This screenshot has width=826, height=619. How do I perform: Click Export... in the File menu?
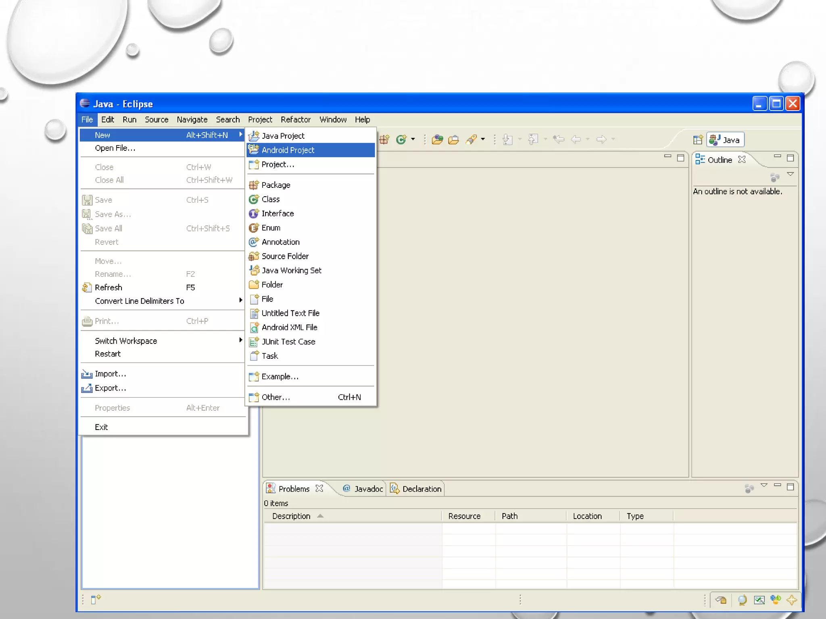click(162, 388)
